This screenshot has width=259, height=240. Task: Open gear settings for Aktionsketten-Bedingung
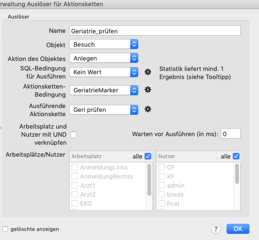point(148,90)
